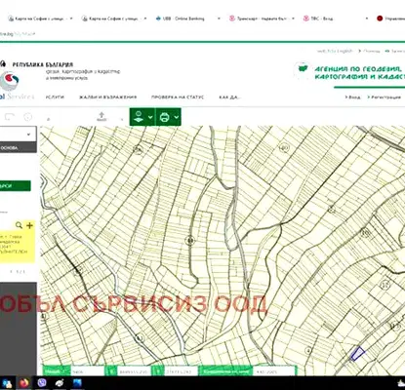This screenshot has width=405, height=390.
Task: Click the green Bulgaria map agency logo
Action: coord(303,70)
